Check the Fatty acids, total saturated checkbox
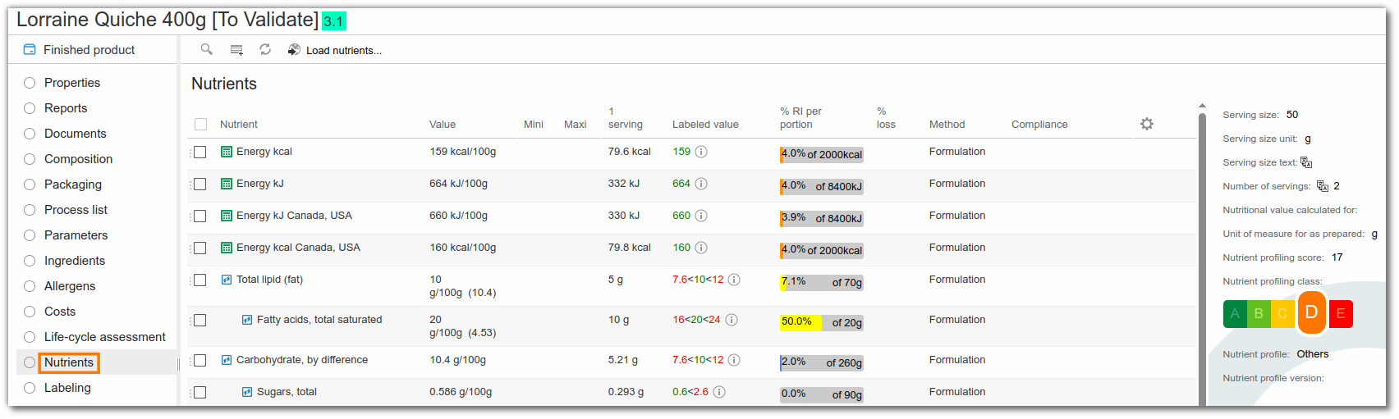 tap(200, 321)
